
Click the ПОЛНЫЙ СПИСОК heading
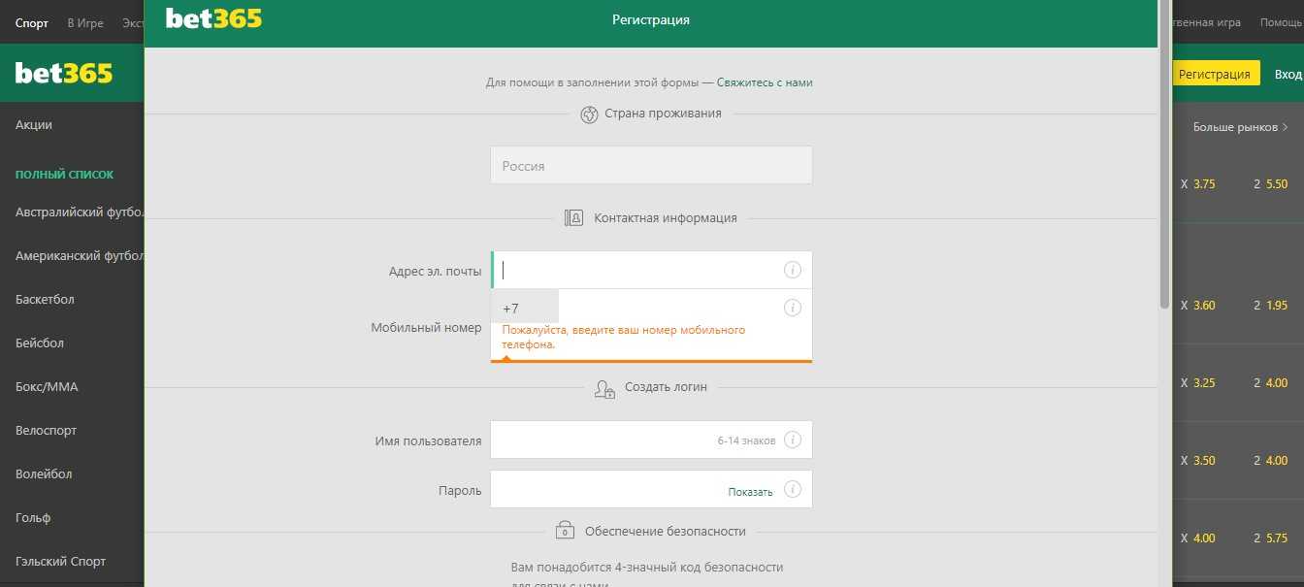(x=64, y=175)
